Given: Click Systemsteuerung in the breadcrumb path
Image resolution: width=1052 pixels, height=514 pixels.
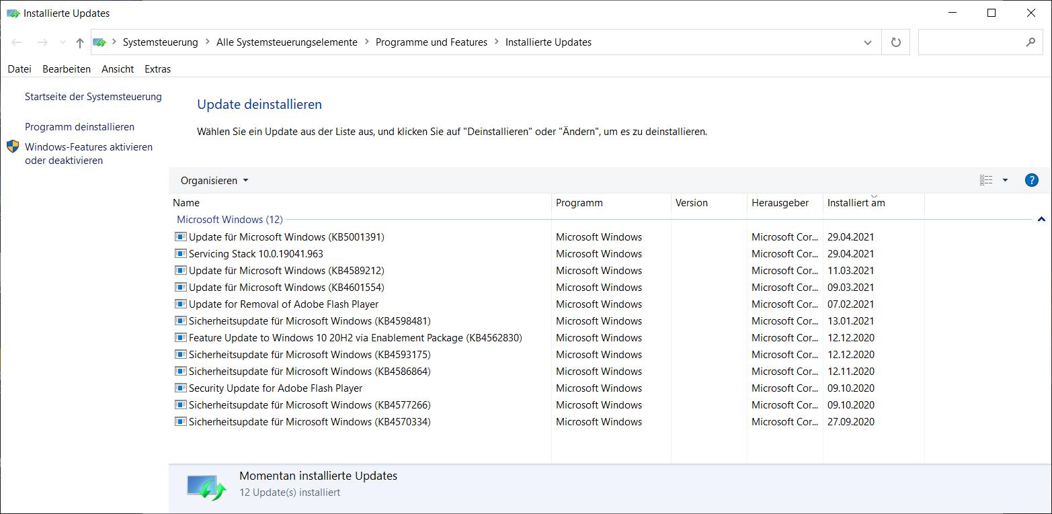Looking at the screenshot, I should pyautogui.click(x=160, y=42).
